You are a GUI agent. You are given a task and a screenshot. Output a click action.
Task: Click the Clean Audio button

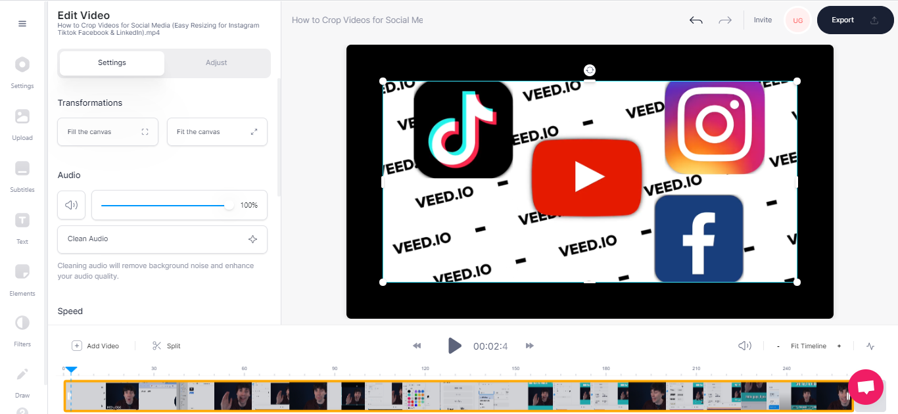[162, 239]
